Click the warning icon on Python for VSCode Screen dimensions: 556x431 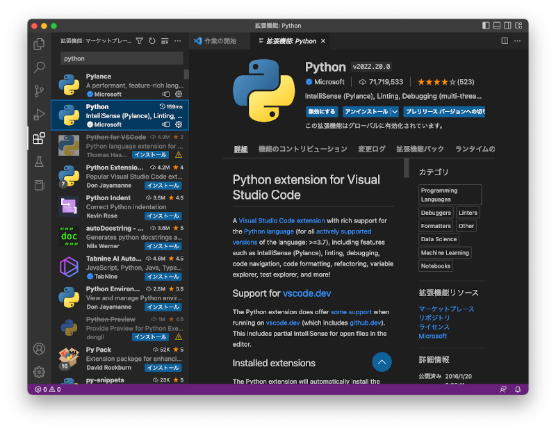pos(179,154)
